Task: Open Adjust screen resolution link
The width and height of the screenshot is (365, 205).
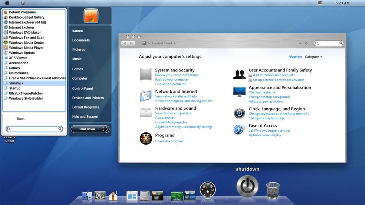Action: click(x=266, y=102)
